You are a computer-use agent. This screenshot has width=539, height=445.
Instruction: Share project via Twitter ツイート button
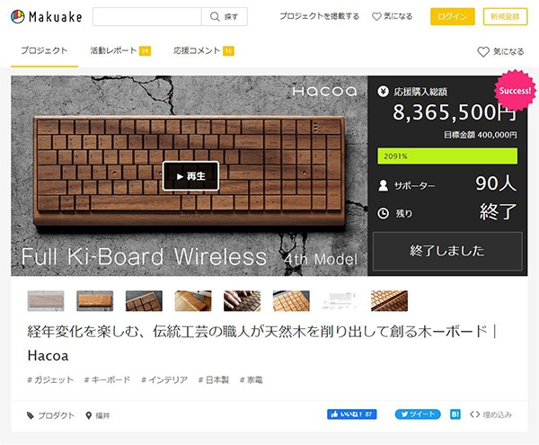(418, 414)
